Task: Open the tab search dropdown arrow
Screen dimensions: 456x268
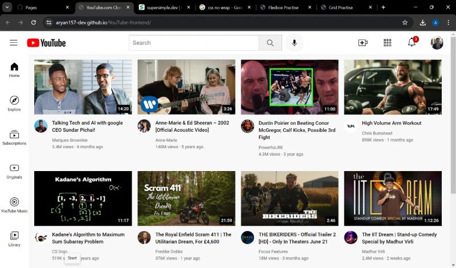Action: coord(8,7)
